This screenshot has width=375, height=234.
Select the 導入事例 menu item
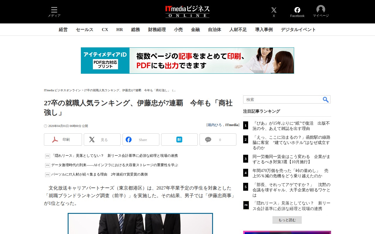[x=264, y=30]
